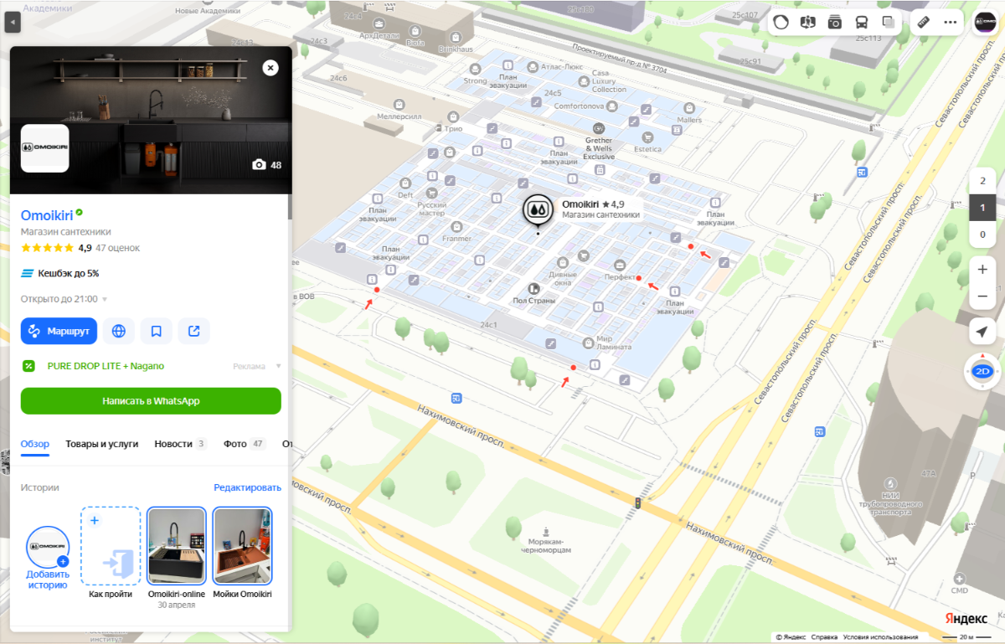Click the traffic light icon on the map
The height and width of the screenshot is (644, 1005).
tap(637, 503)
